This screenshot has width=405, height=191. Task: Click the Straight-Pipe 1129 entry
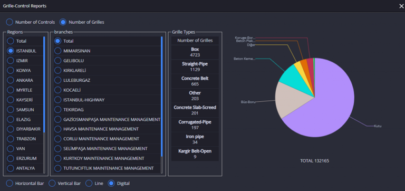pyautogui.click(x=195, y=66)
